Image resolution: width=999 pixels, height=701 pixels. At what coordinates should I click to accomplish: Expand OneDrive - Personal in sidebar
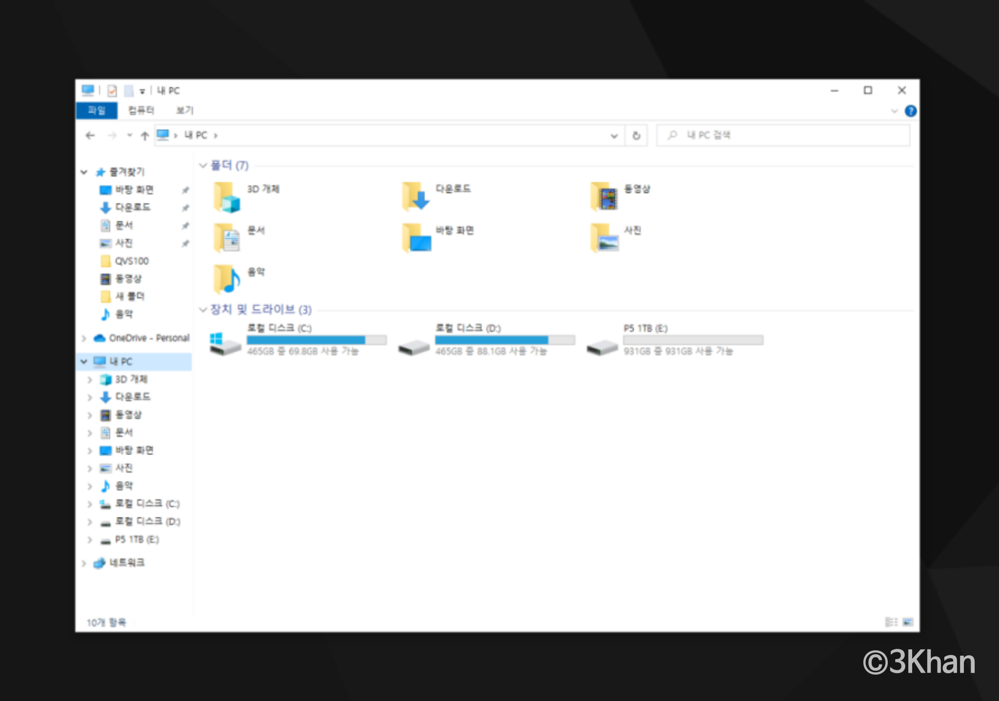coord(83,338)
